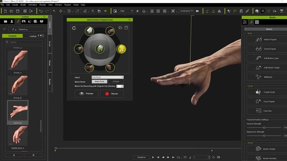Viewport: 287px width, 161px height.
Task: Click the Viseme Strength slider handle
Action: click(264, 127)
